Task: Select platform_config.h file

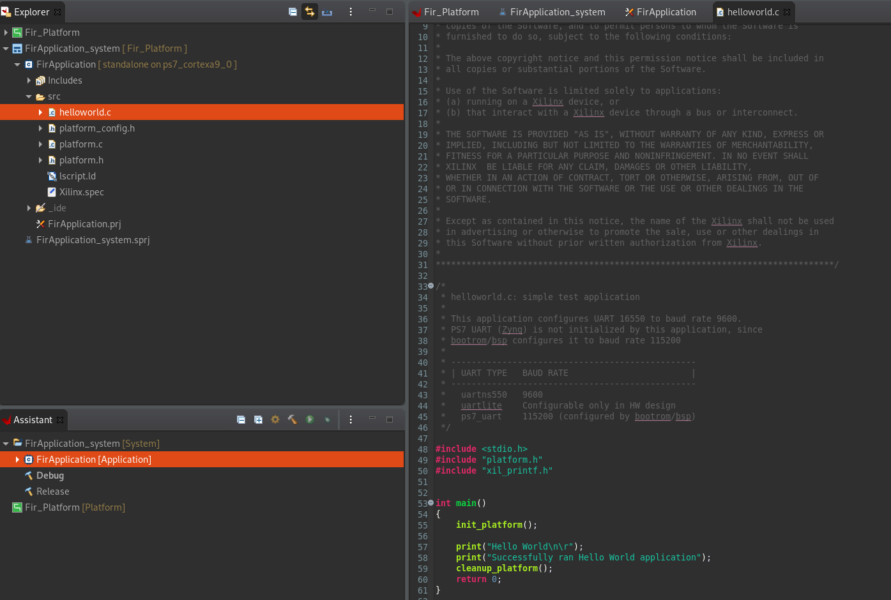Action: tap(97, 128)
